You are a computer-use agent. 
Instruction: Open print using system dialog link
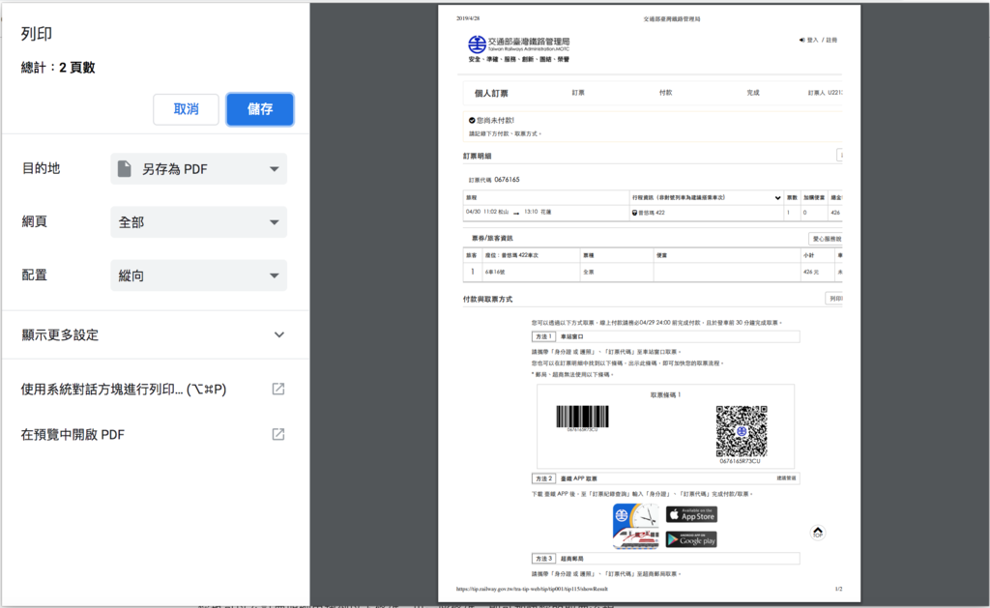[124, 389]
